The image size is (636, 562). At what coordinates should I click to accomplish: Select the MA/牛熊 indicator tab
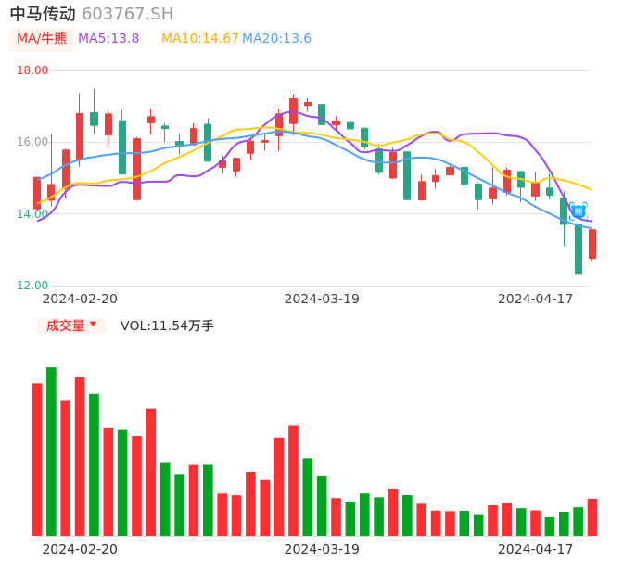(42, 39)
